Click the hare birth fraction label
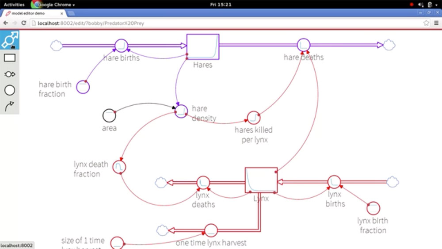 click(55, 89)
